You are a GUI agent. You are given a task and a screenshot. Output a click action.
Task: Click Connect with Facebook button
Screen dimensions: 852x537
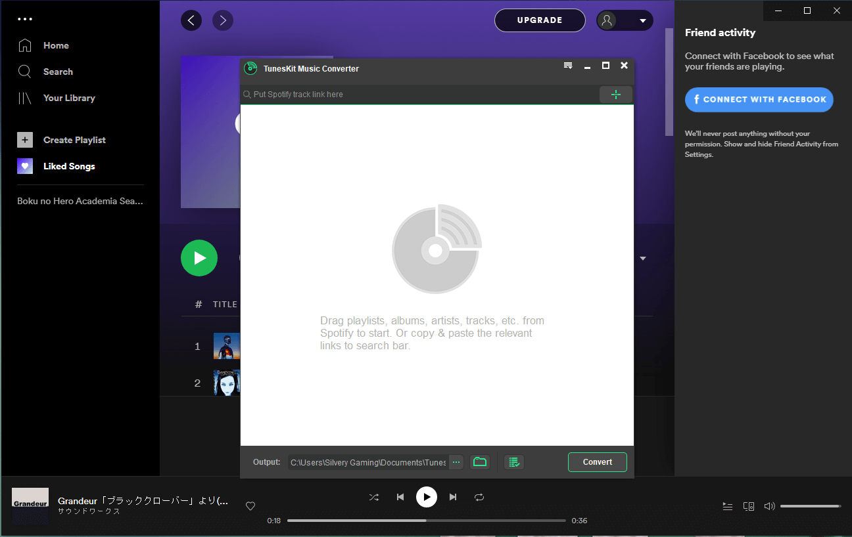point(759,100)
